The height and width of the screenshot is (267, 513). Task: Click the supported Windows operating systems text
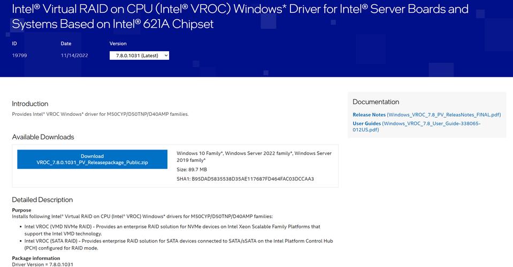click(x=254, y=156)
